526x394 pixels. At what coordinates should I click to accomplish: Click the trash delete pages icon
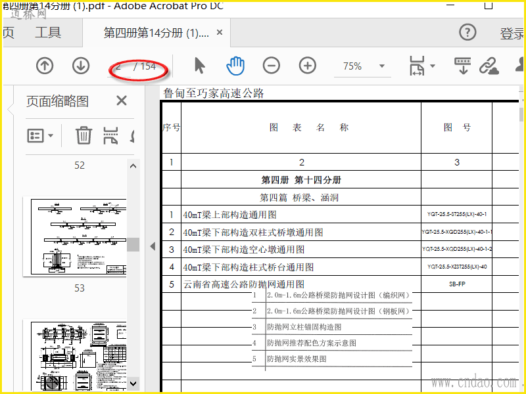[84, 135]
